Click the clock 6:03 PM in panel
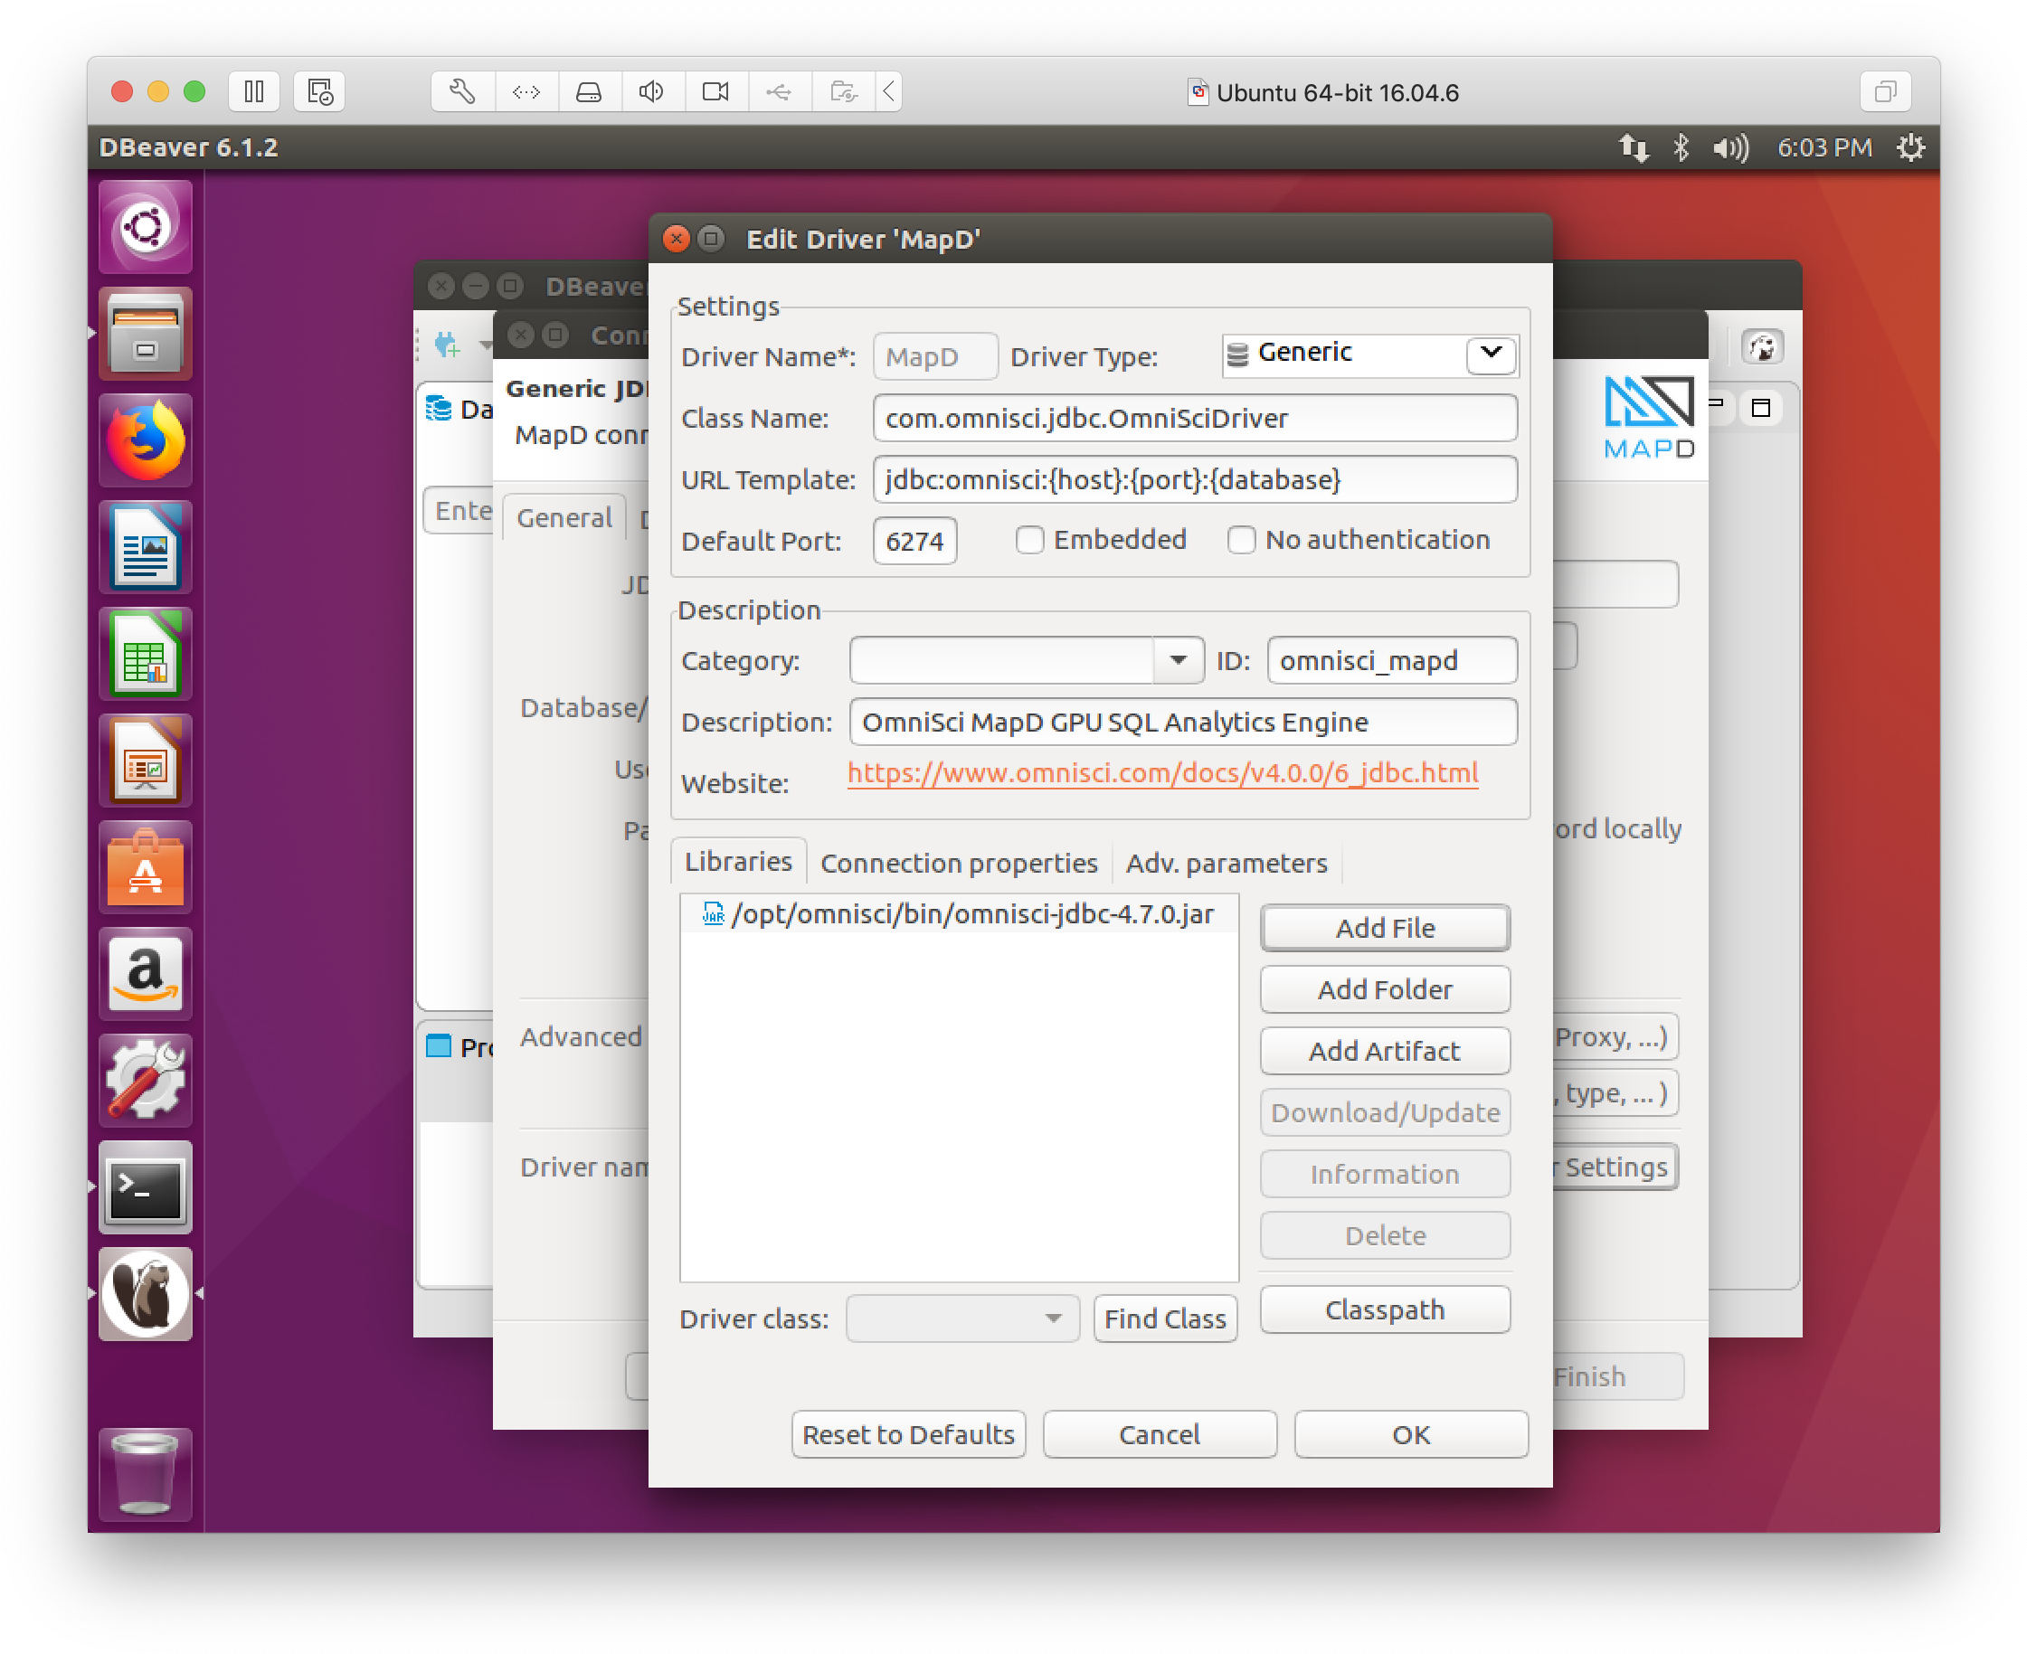This screenshot has width=2027, height=1654. point(1825,147)
